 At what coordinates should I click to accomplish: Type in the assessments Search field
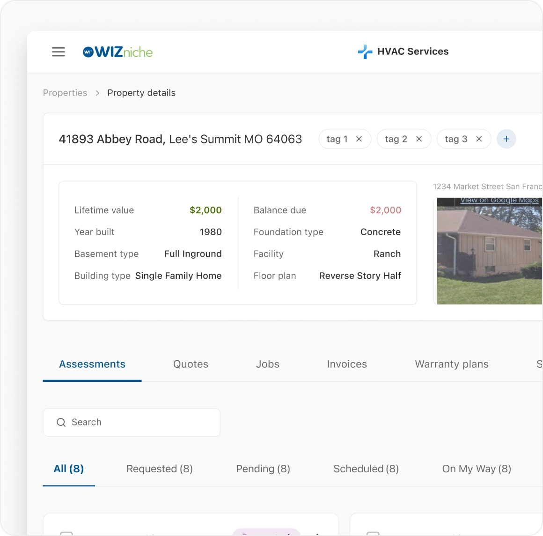pos(140,423)
